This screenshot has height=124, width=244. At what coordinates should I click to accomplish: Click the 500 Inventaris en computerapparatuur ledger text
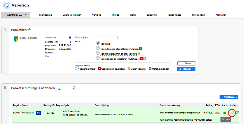(180, 113)
